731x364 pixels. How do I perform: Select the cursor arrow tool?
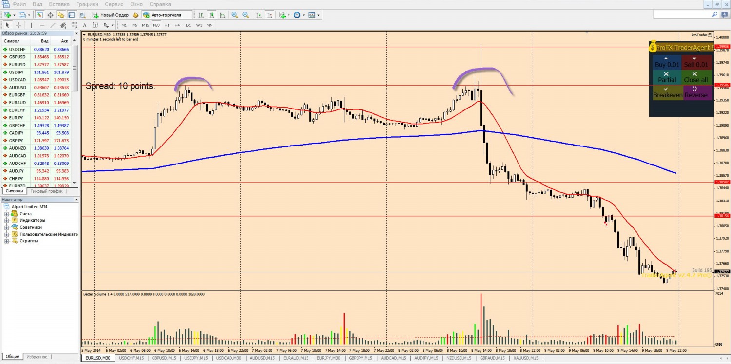tap(7, 25)
